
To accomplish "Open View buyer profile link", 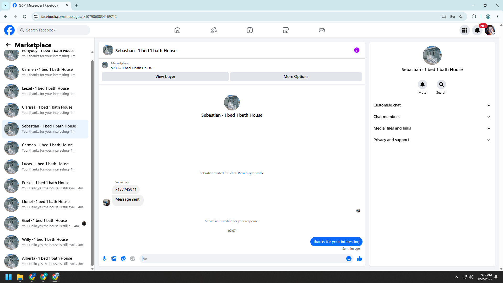I will point(251,173).
